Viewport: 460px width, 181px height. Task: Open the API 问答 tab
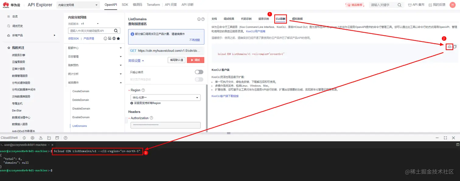171,5
